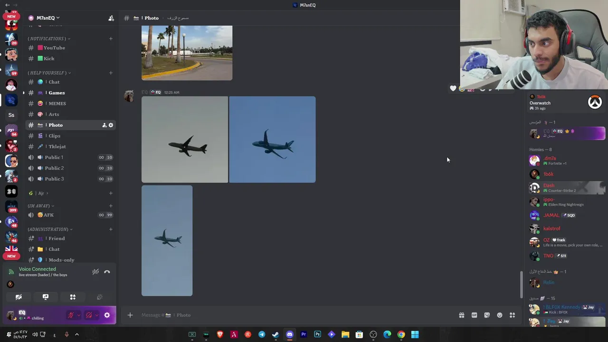This screenshot has height=342, width=608.
Task: Open the GIF picker
Action: pos(474,315)
